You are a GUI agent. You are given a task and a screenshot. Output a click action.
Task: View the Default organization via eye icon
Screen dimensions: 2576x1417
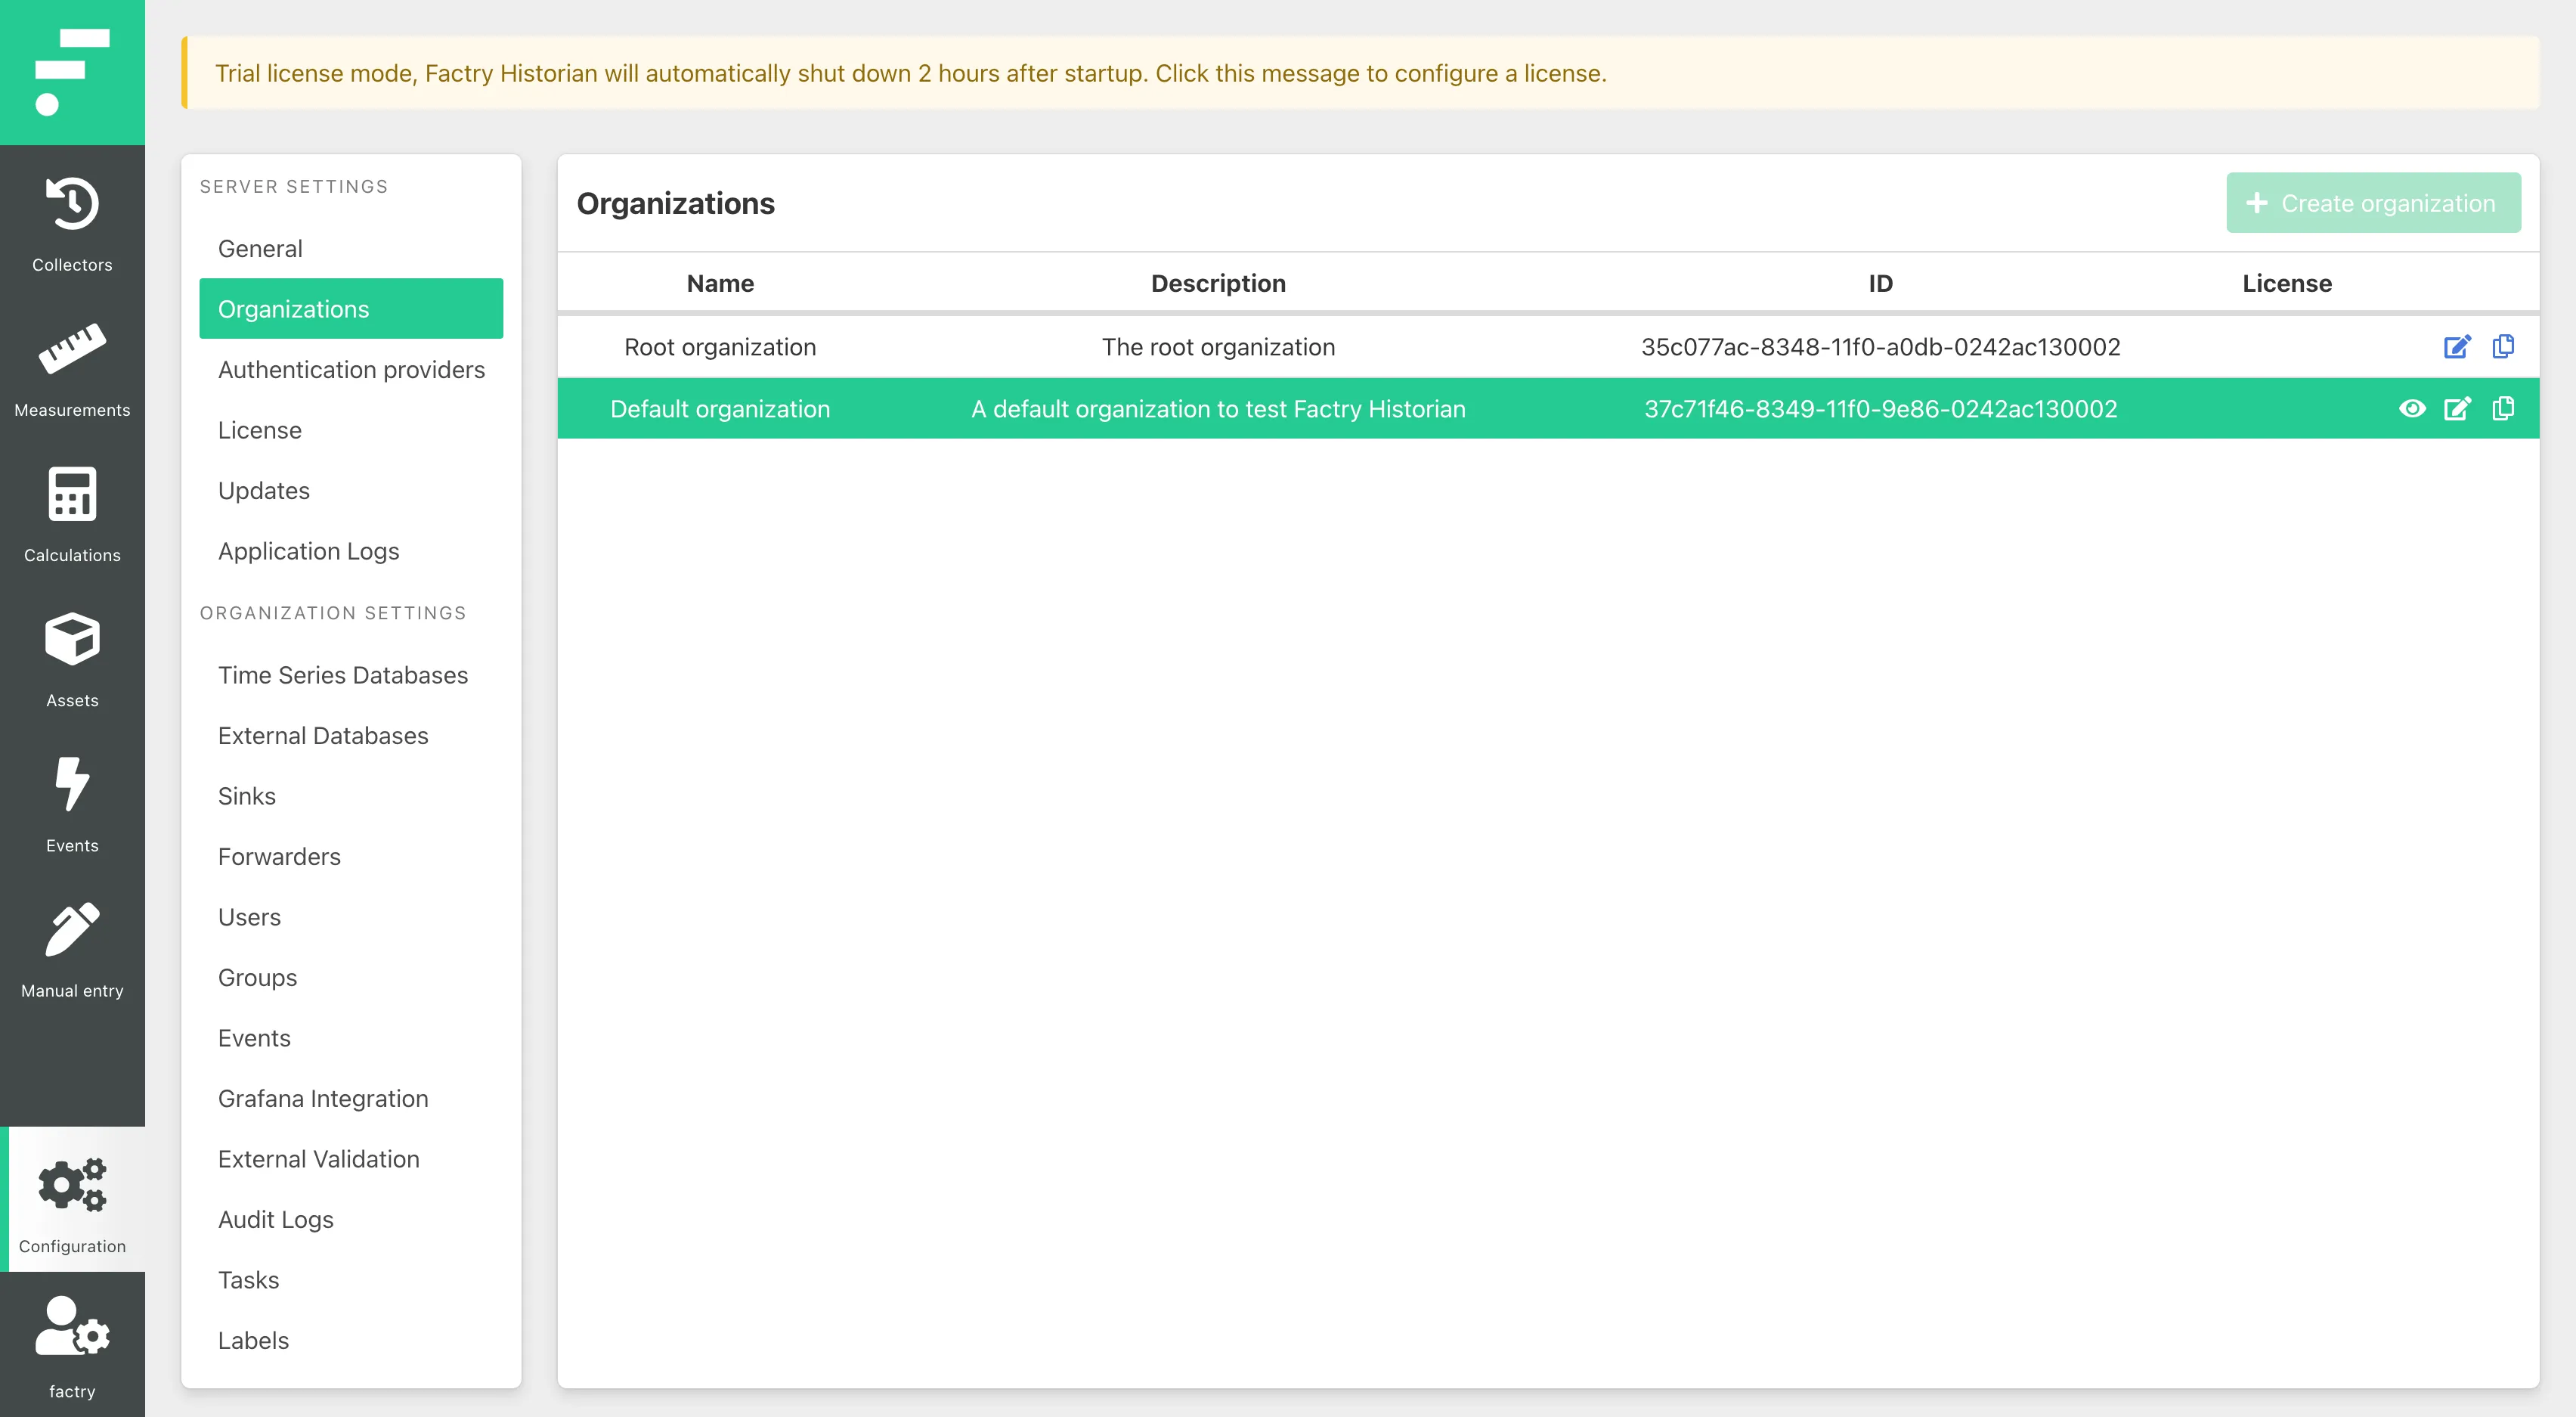(2412, 408)
